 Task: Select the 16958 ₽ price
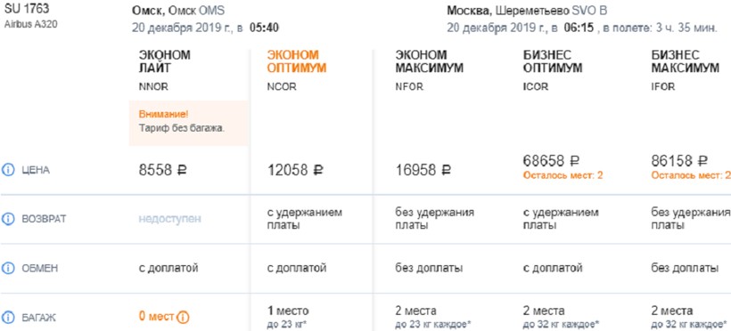pyautogui.click(x=423, y=170)
